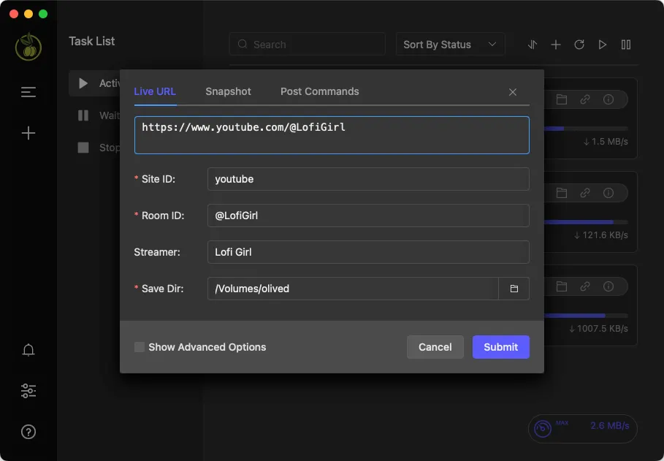Open app settings via the sliders icon

click(28, 391)
